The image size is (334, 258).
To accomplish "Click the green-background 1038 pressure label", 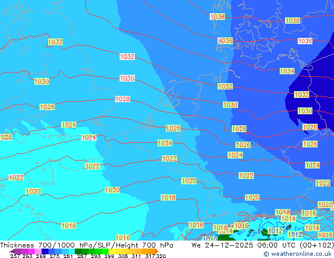I will tap(292, 21).
